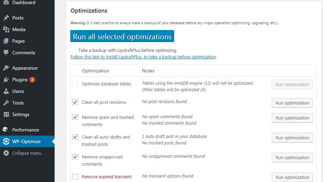Click the Plugins update count badge

[32, 80]
